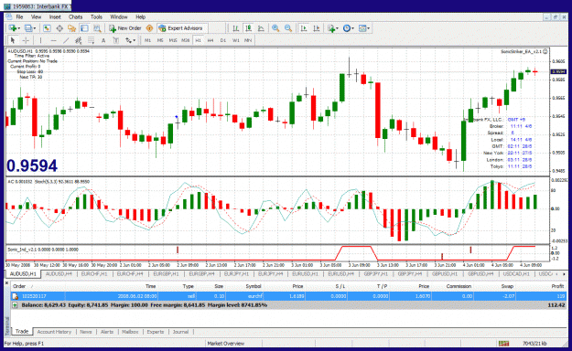Click the Zoom Out magnifier icon
The image size is (572, 351).
click(288, 28)
